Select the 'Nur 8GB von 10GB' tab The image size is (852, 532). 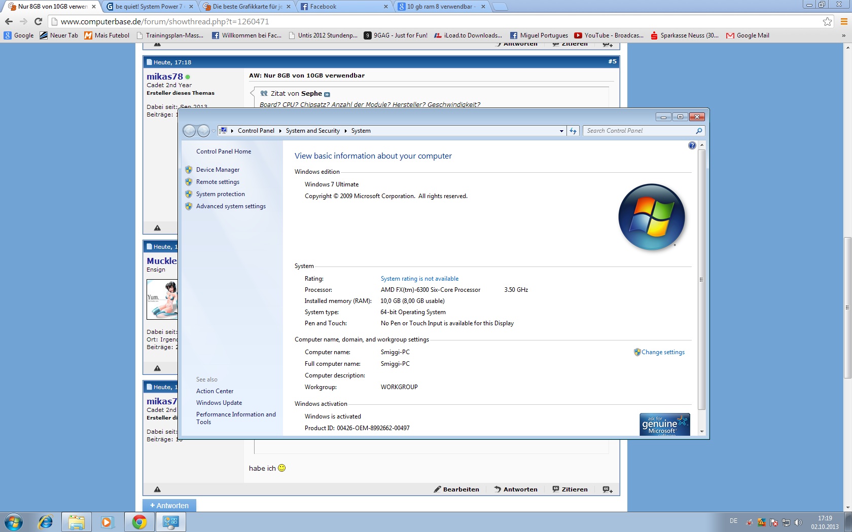tap(52, 7)
